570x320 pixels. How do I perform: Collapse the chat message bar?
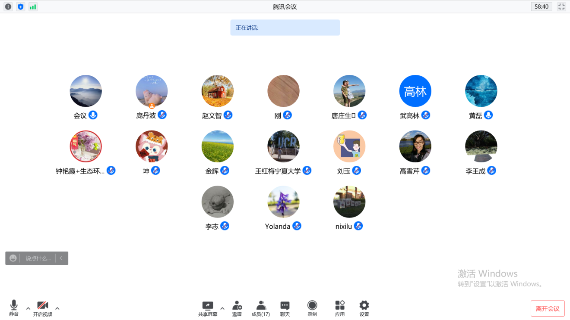tap(61, 258)
